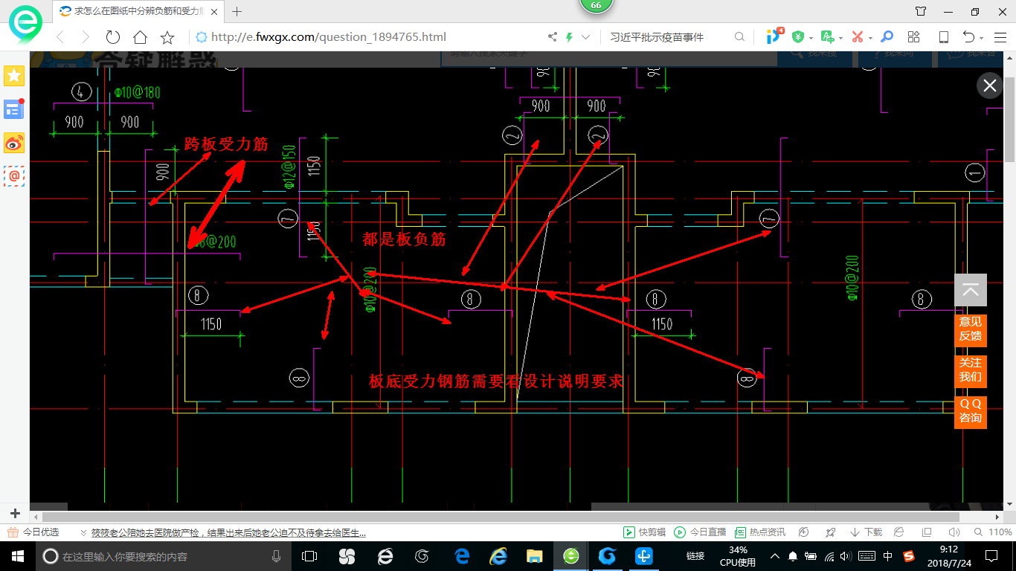Open the news feed sidebar icon
The height and width of the screenshot is (571, 1016).
(x=14, y=109)
